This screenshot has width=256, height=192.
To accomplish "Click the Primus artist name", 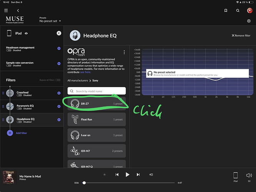I will [23, 179].
